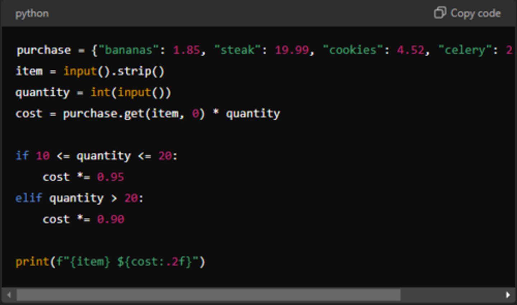
Task: Click the elif keyword
Action: 29,198
